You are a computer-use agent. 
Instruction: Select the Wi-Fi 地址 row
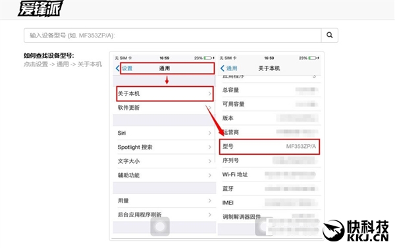coord(270,174)
